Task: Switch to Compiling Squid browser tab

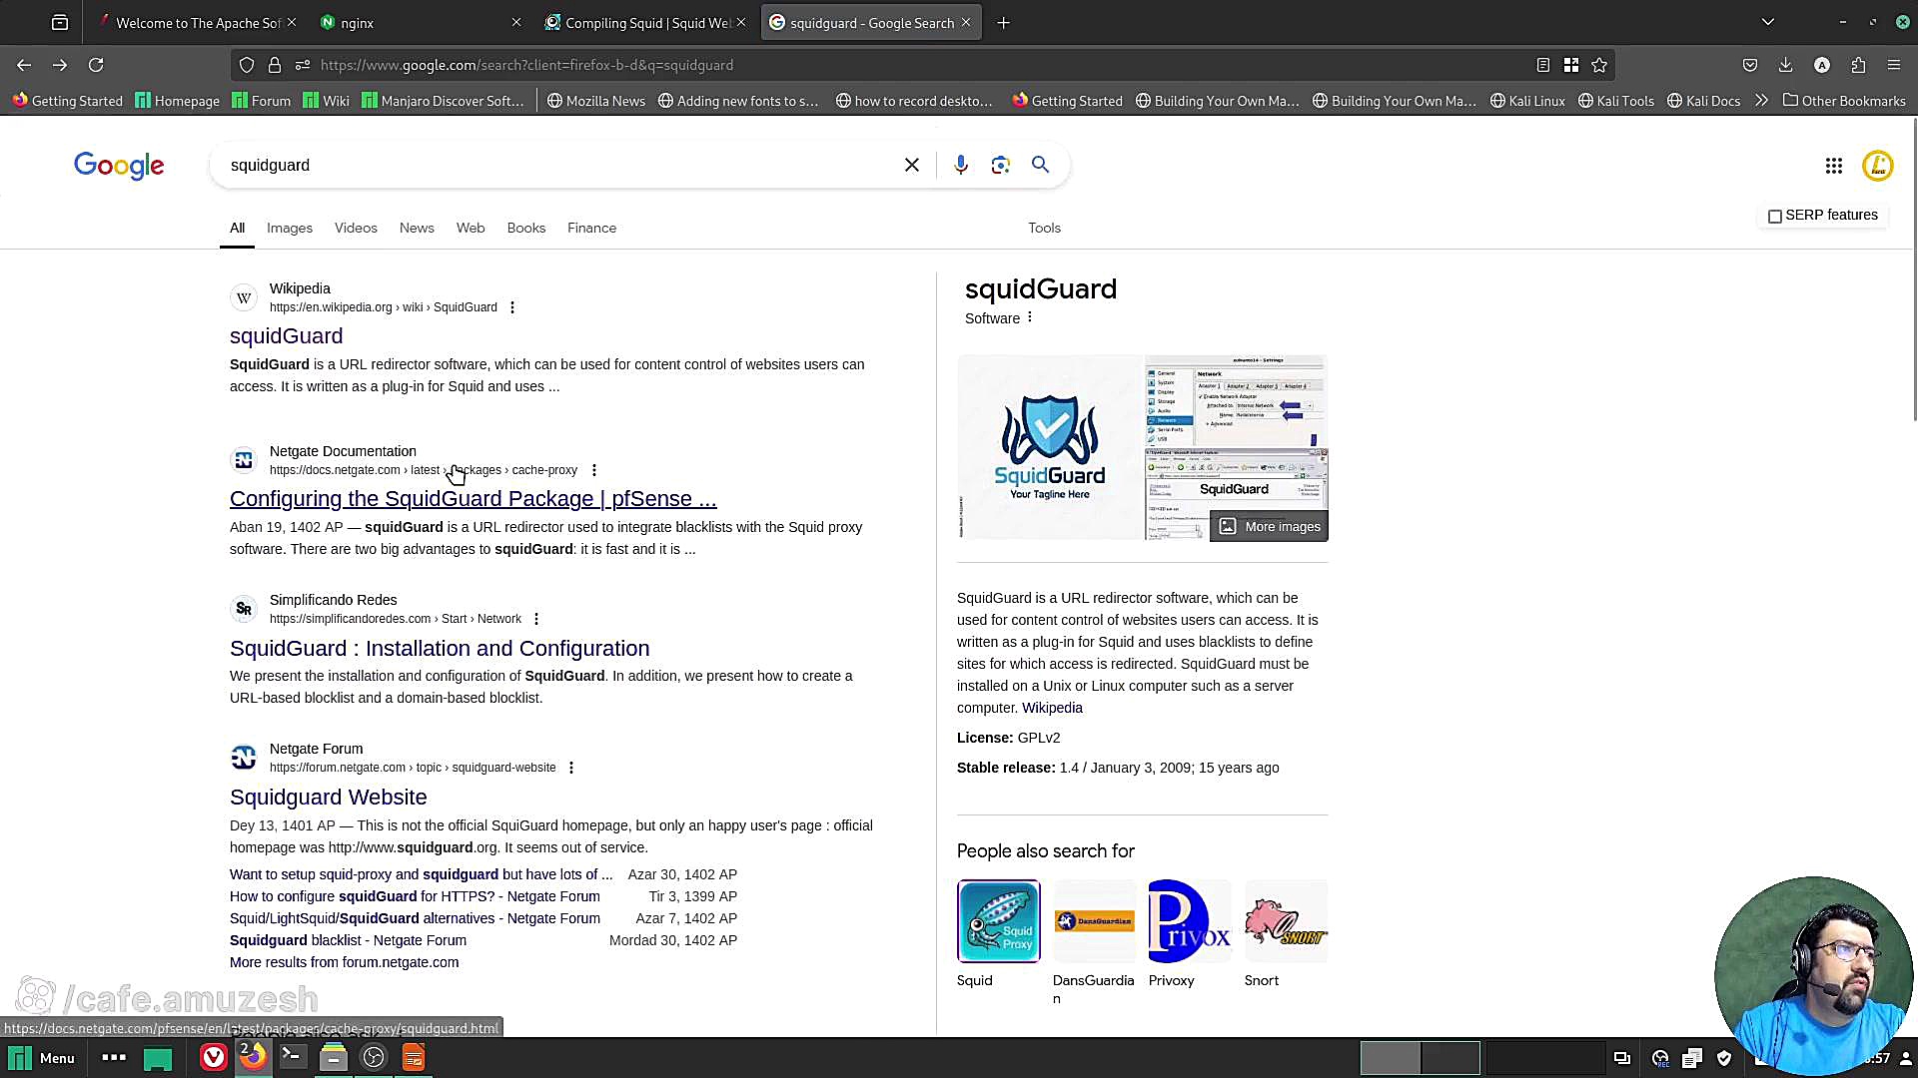Action: click(644, 22)
